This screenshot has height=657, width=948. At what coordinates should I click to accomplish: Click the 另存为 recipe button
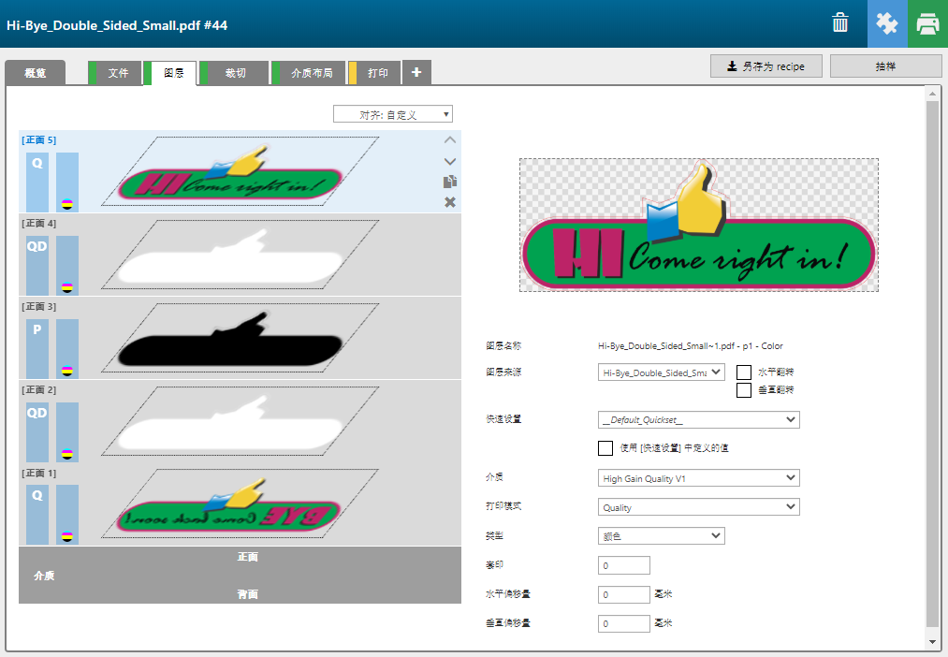tap(766, 66)
